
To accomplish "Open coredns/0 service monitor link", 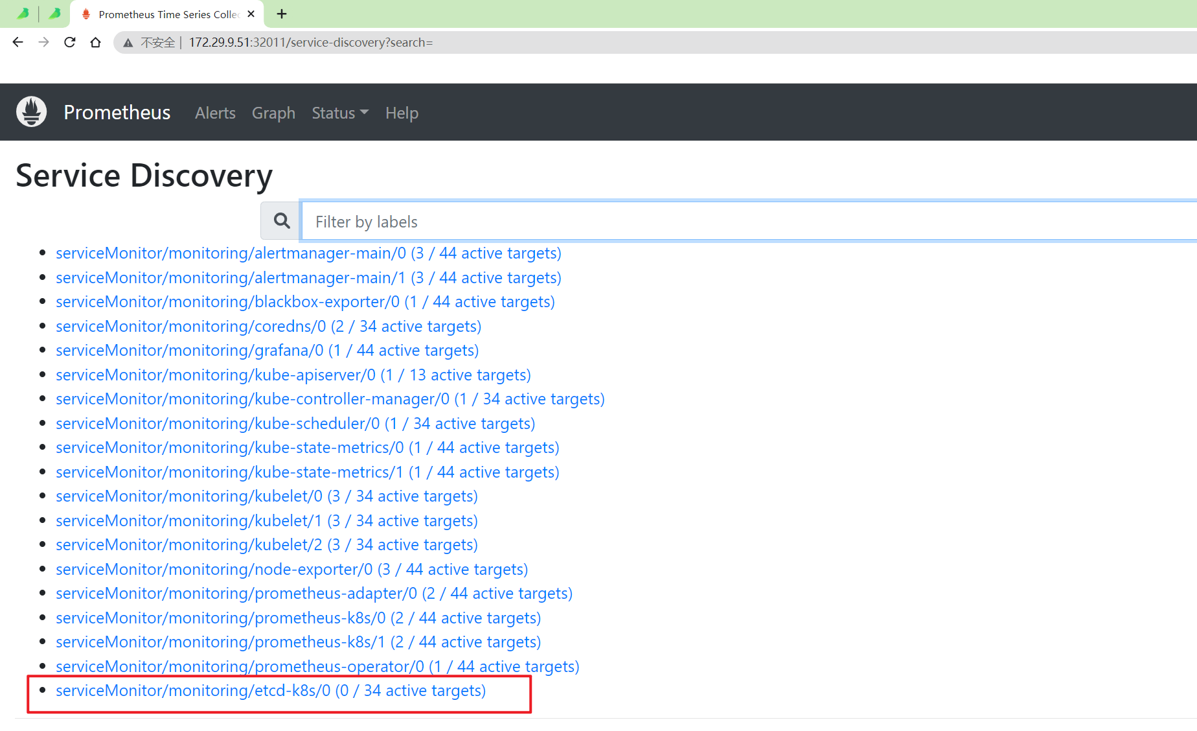I will (268, 326).
